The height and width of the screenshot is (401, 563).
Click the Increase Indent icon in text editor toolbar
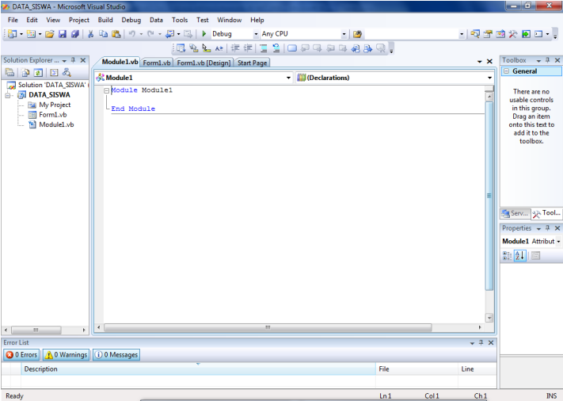tap(248, 48)
